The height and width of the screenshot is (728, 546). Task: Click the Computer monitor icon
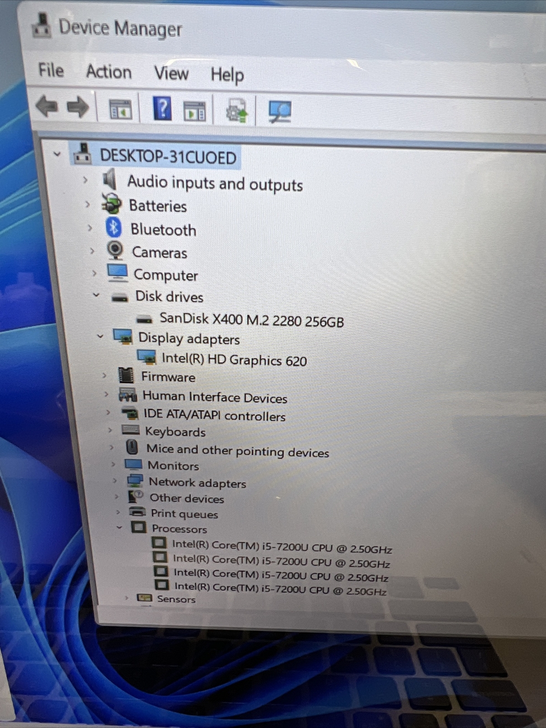point(117,273)
